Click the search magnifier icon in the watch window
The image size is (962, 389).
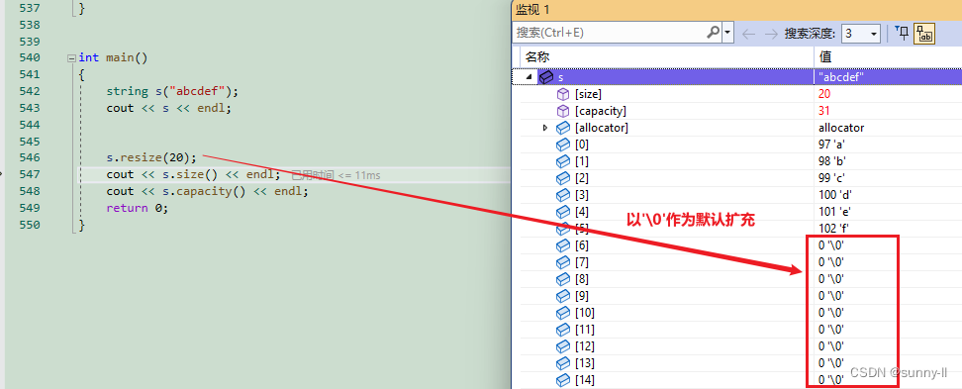tap(714, 33)
